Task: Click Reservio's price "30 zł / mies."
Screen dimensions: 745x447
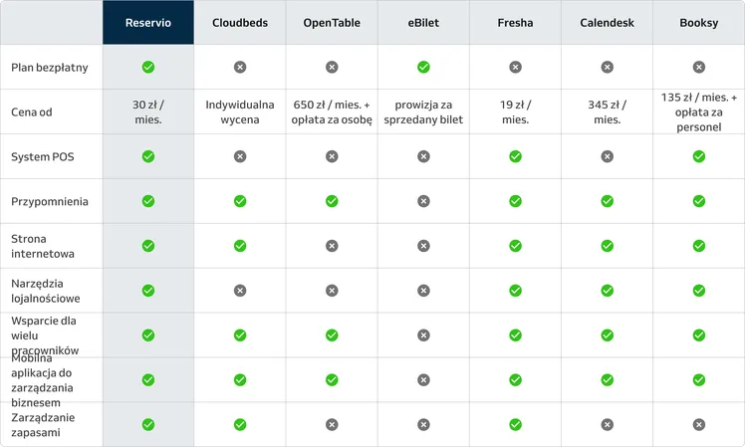Action: click(x=148, y=112)
